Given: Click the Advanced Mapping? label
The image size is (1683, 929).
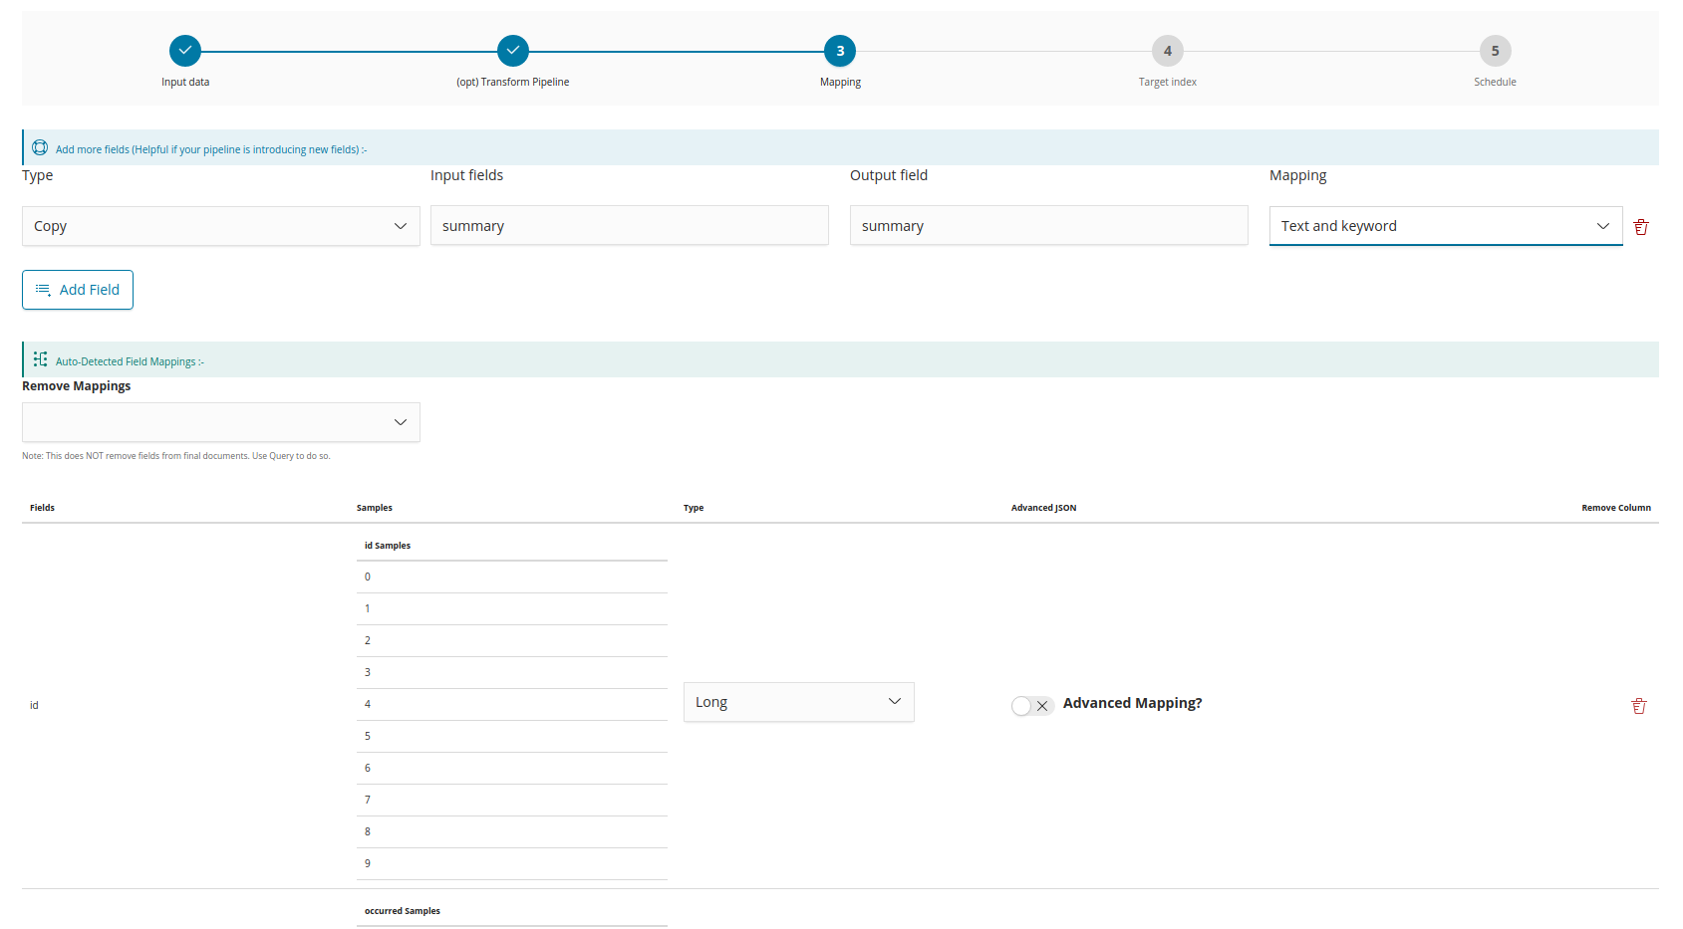Looking at the screenshot, I should 1132,703.
